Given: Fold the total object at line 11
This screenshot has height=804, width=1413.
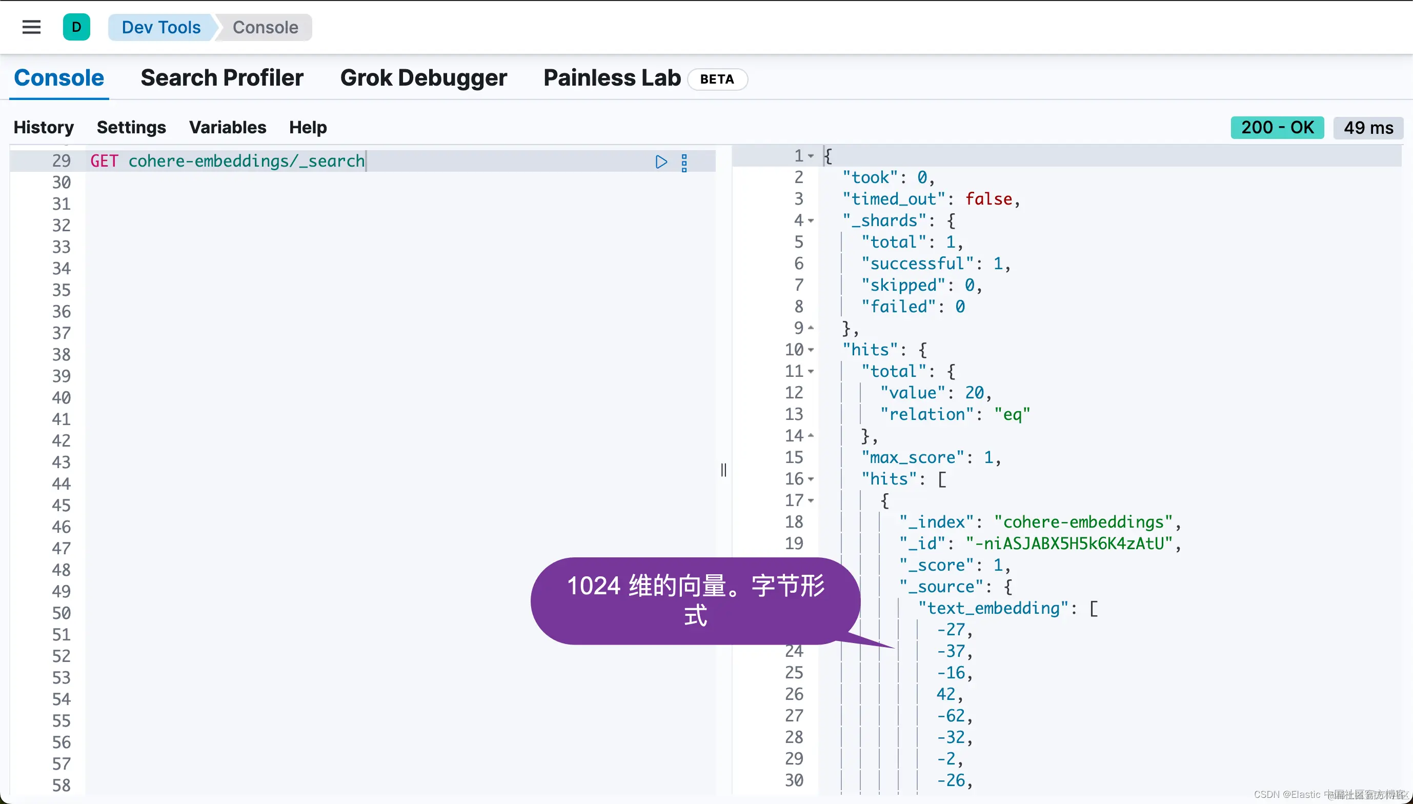Looking at the screenshot, I should pos(811,372).
